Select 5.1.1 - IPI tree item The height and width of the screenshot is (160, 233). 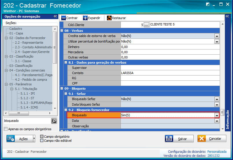point(28,93)
